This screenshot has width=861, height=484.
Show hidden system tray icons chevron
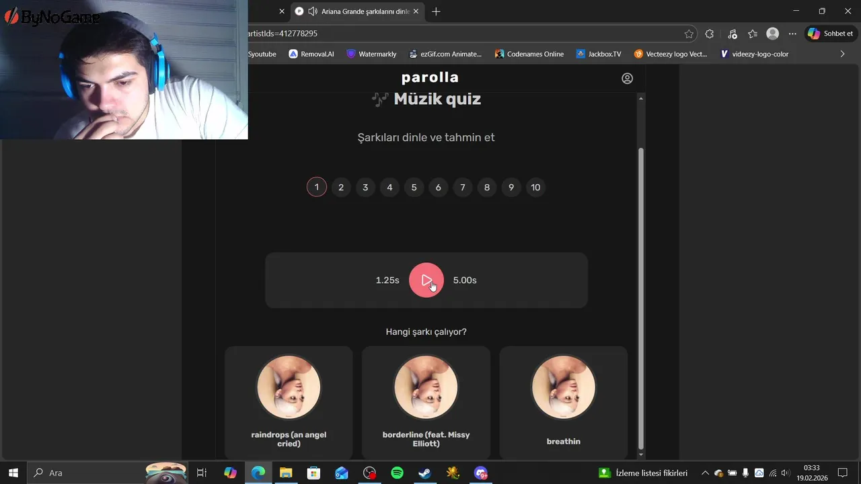pos(705,473)
